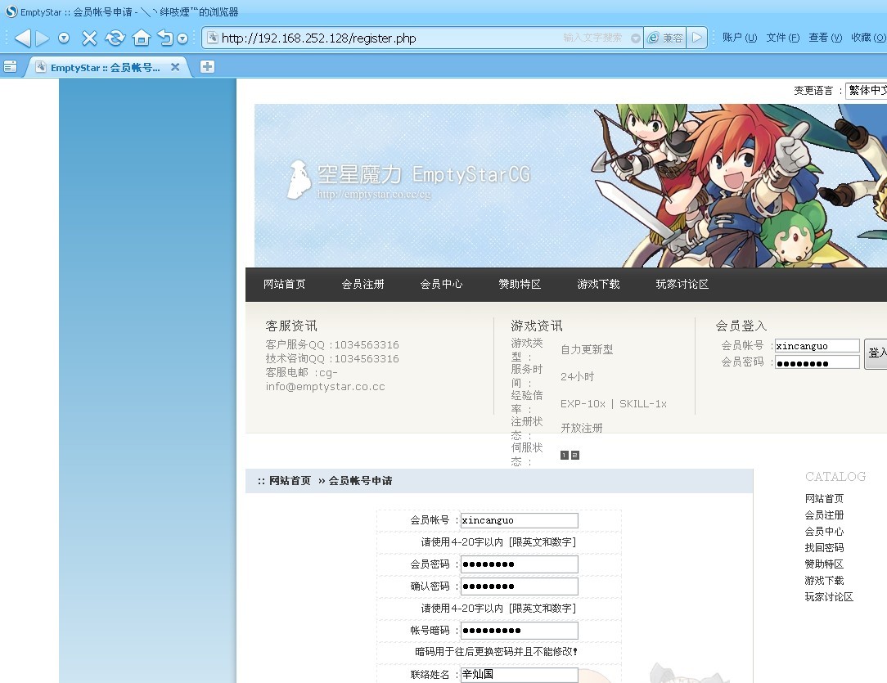887x683 pixels.
Task: Open the tab list icon at far left
Action: point(10,67)
